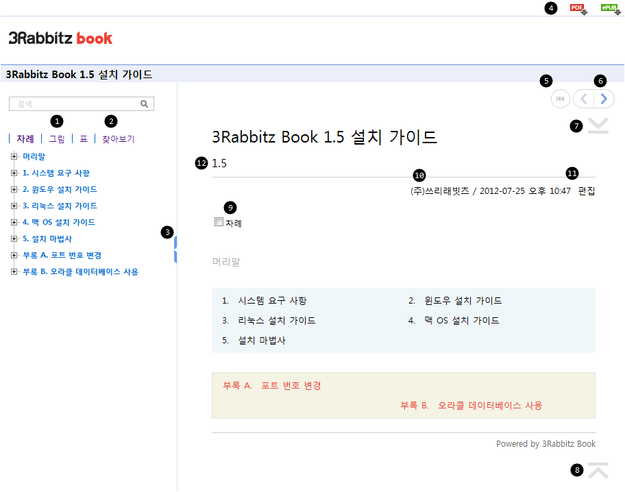The image size is (625, 492).
Task: Click the 편집 edit link
Action: pos(587,191)
